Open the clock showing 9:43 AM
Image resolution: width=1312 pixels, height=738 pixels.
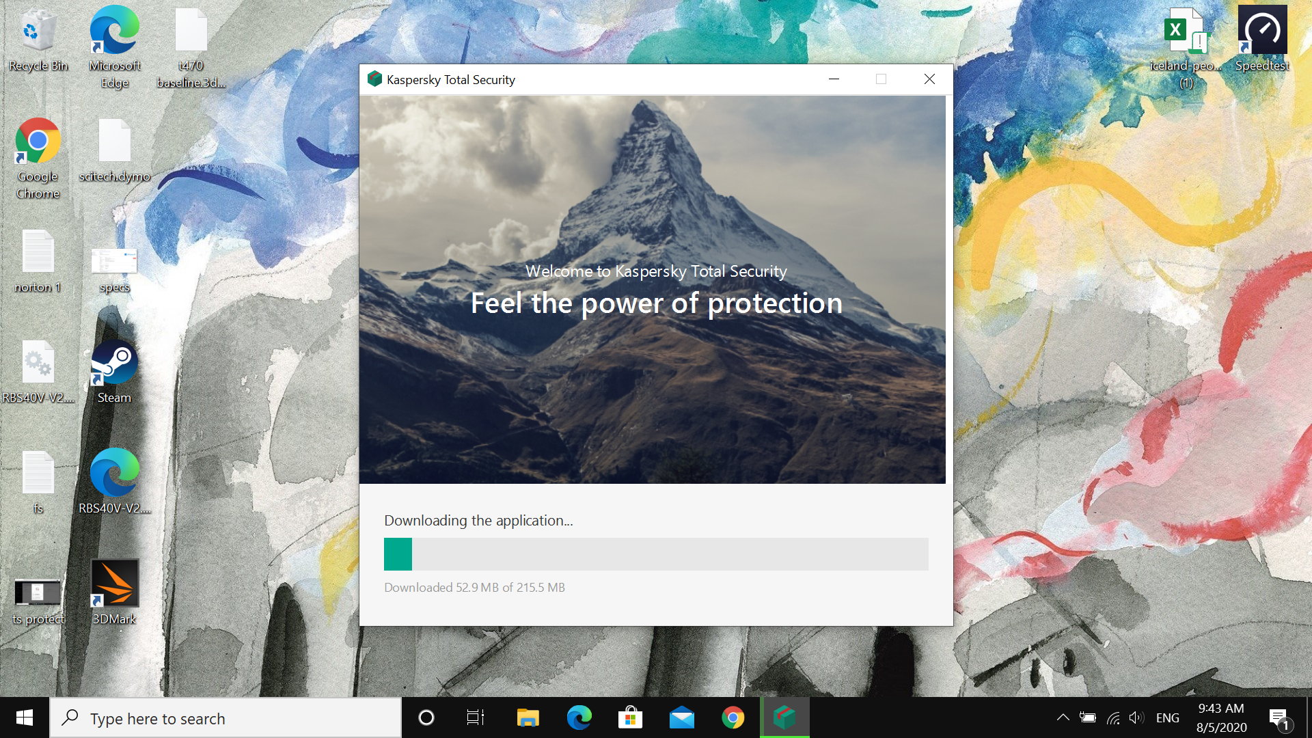pyautogui.click(x=1221, y=717)
